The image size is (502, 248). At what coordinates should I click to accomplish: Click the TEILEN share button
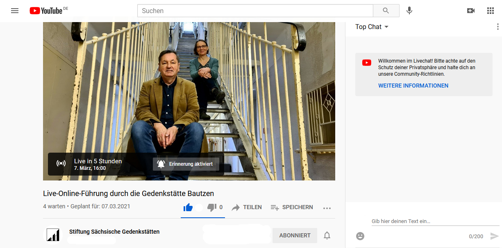tap(247, 207)
